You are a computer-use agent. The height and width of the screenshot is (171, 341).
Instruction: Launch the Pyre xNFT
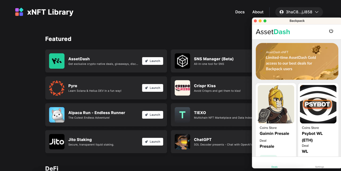(x=153, y=88)
